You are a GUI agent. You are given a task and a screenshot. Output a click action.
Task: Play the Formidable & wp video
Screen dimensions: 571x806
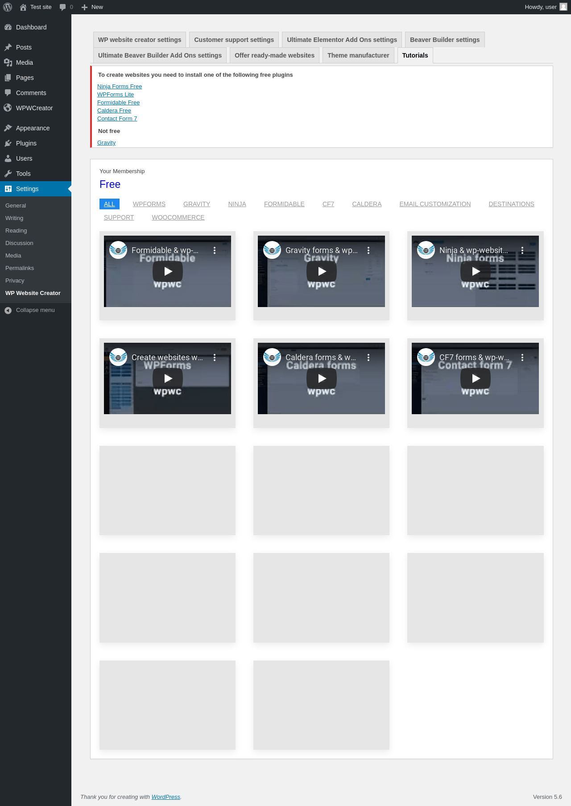[168, 271]
